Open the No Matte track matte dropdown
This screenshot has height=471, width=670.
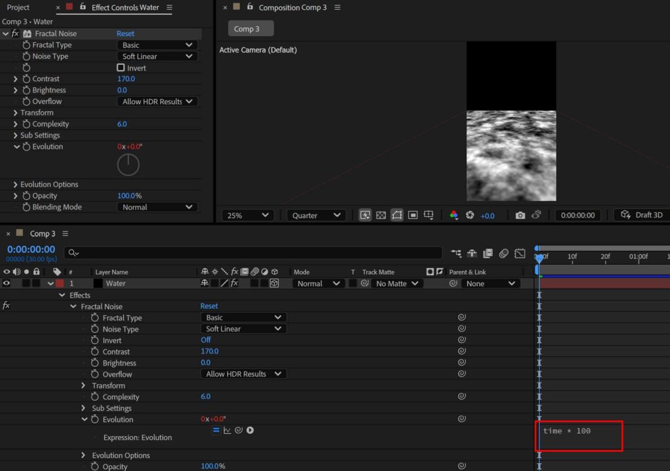point(397,284)
